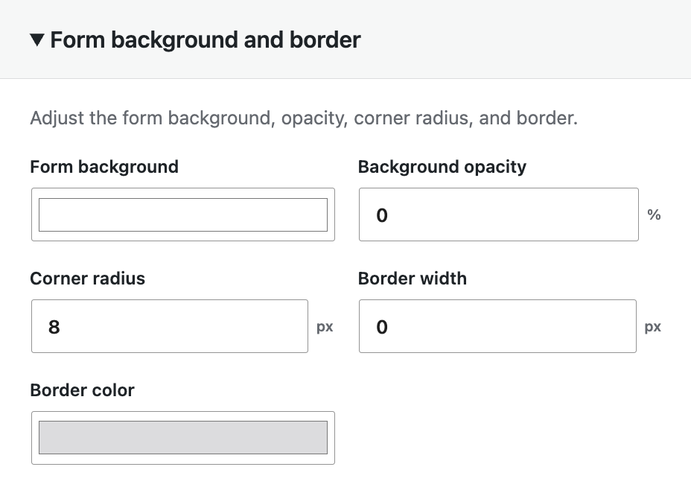Screen dimensions: 691x496
Task: Click the px unit beside Border width
Action: tap(653, 327)
